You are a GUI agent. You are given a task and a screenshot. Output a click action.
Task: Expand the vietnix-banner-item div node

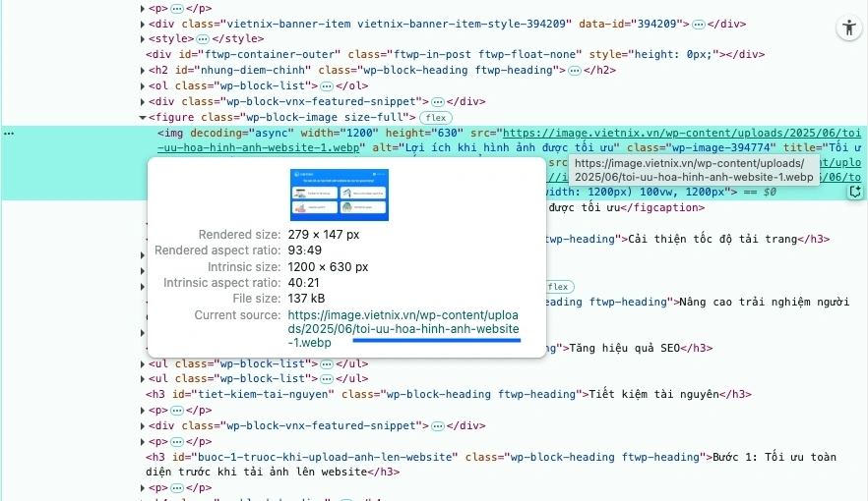pyautogui.click(x=143, y=24)
